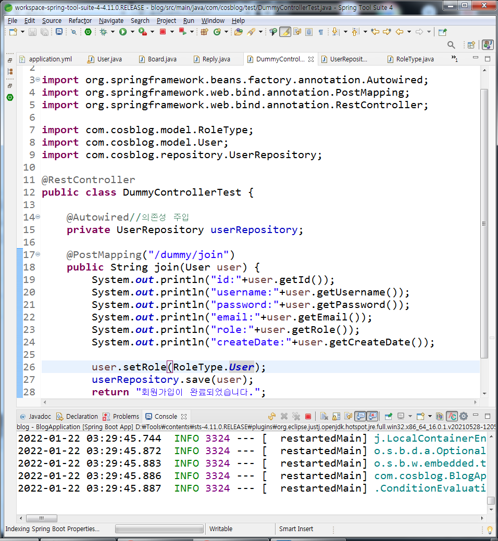Image resolution: width=498 pixels, height=541 pixels.
Task: Click the New Java Class icon
Action: point(217,32)
